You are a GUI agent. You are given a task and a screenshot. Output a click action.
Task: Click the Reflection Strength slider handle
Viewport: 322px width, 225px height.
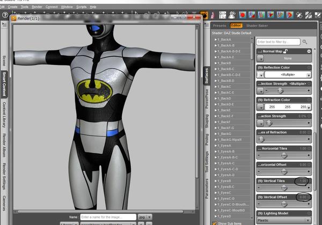point(281,91)
